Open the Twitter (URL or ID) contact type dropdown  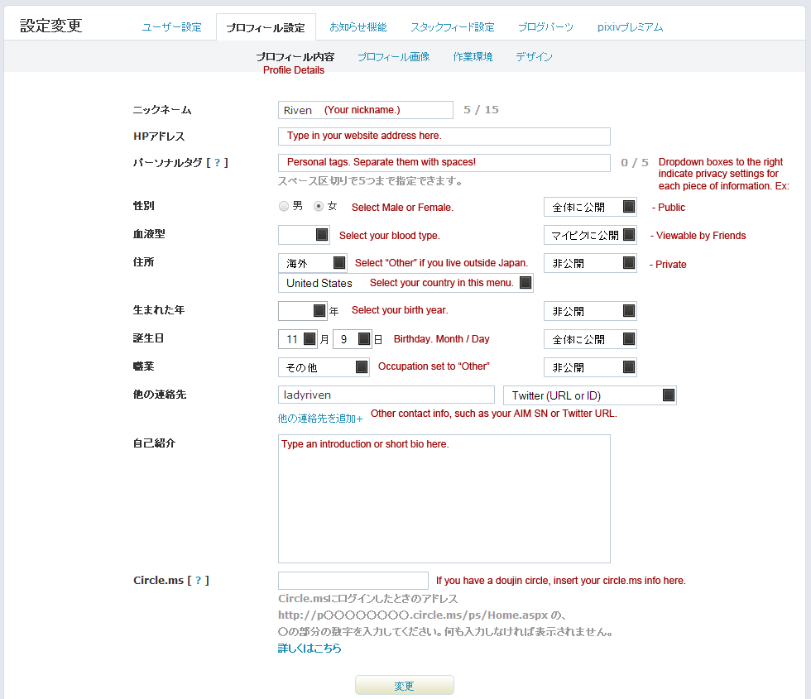589,395
